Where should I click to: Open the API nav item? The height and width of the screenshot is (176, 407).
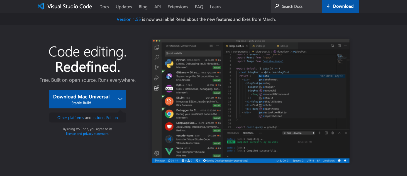[158, 7]
